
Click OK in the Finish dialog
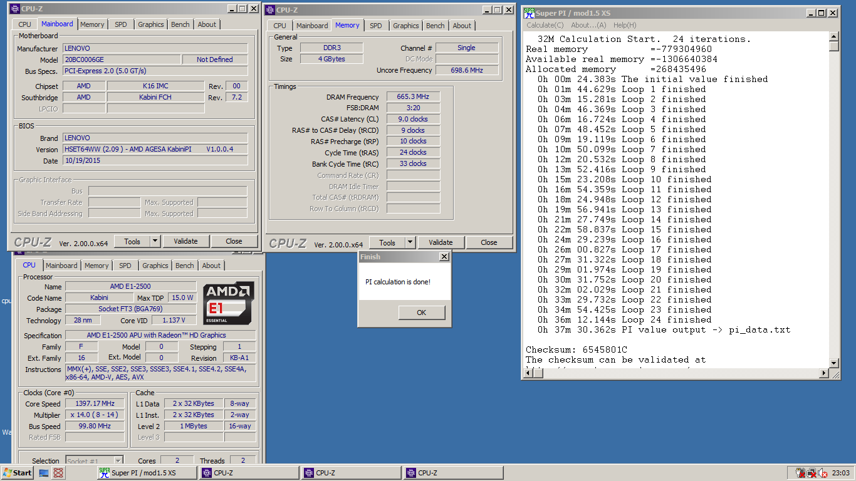[421, 313]
